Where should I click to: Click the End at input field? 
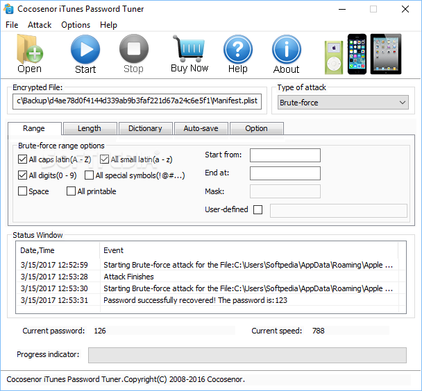[x=285, y=173]
